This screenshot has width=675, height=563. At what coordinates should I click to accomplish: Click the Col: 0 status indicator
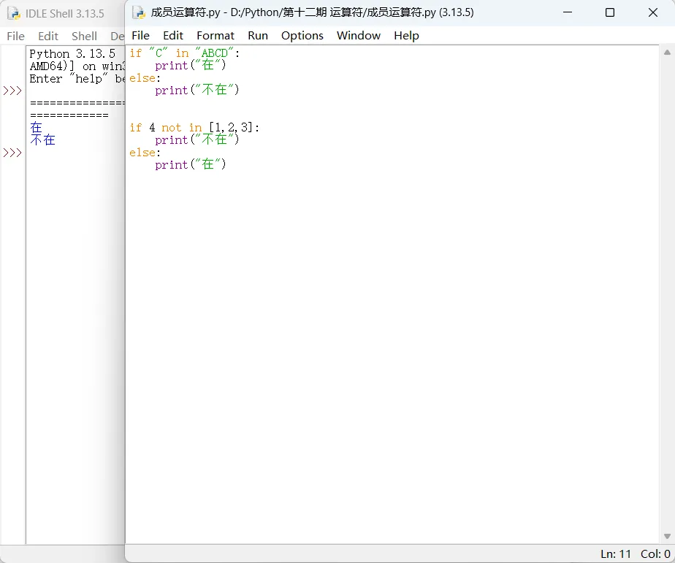[655, 554]
